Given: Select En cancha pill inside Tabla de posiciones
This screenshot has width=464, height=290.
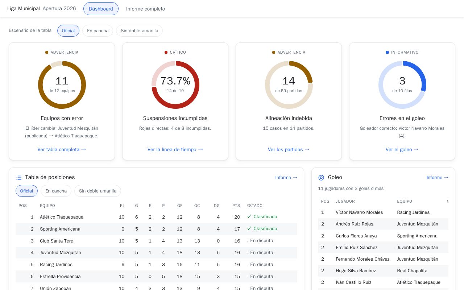Looking at the screenshot, I should click(x=56, y=191).
